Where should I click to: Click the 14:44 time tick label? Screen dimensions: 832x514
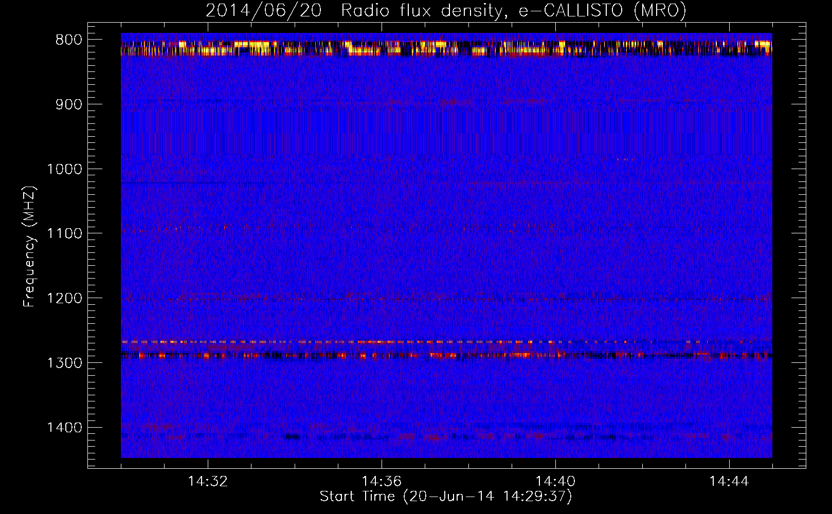pos(729,482)
